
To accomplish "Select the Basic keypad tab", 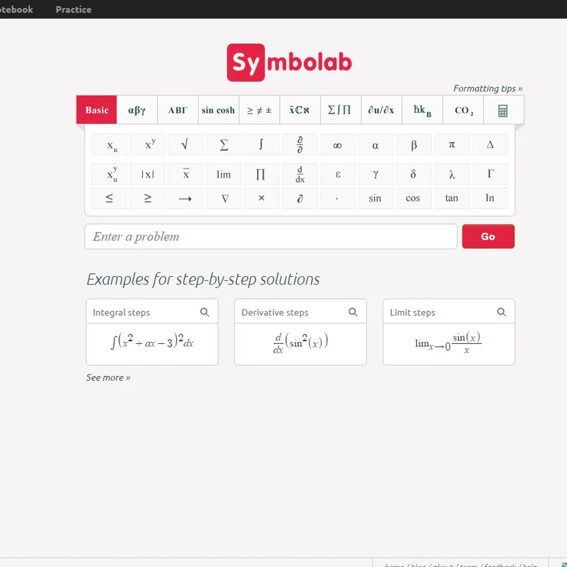I will tap(96, 110).
